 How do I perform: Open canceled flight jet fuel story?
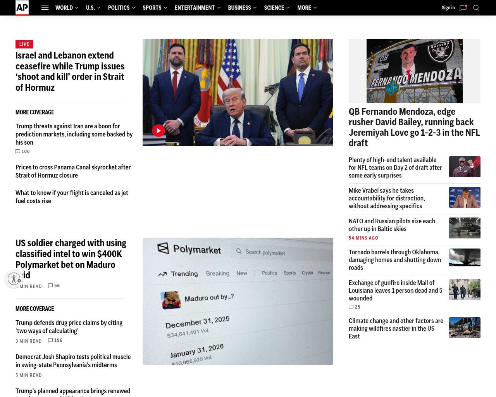(x=72, y=197)
